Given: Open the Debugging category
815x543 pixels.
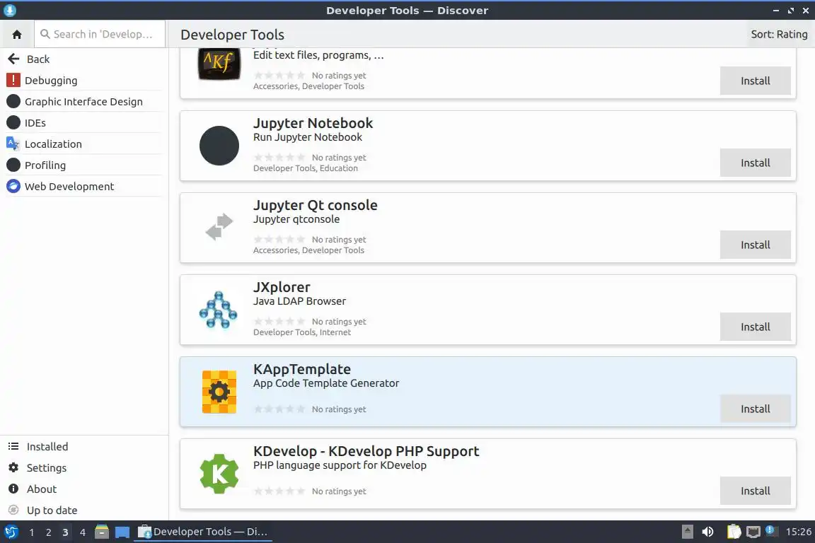Looking at the screenshot, I should point(83,80).
